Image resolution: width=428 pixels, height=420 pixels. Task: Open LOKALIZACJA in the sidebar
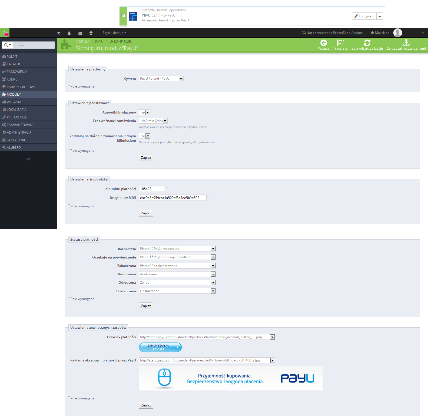point(28,109)
